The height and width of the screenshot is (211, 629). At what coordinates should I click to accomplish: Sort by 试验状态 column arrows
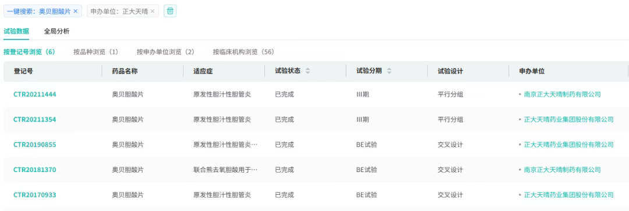[x=308, y=71]
